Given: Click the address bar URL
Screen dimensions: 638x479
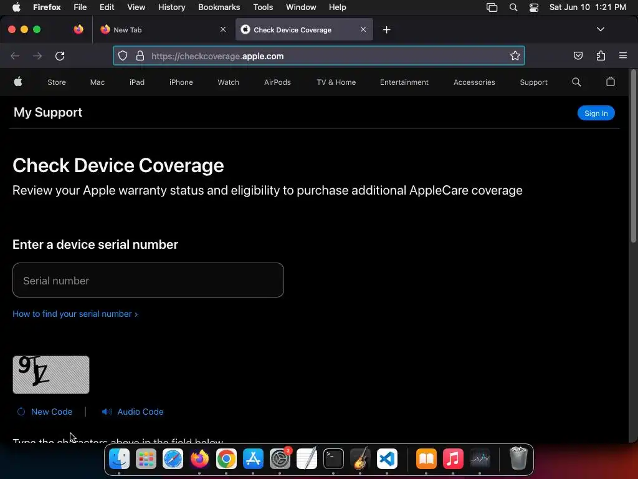Looking at the screenshot, I should (x=217, y=56).
